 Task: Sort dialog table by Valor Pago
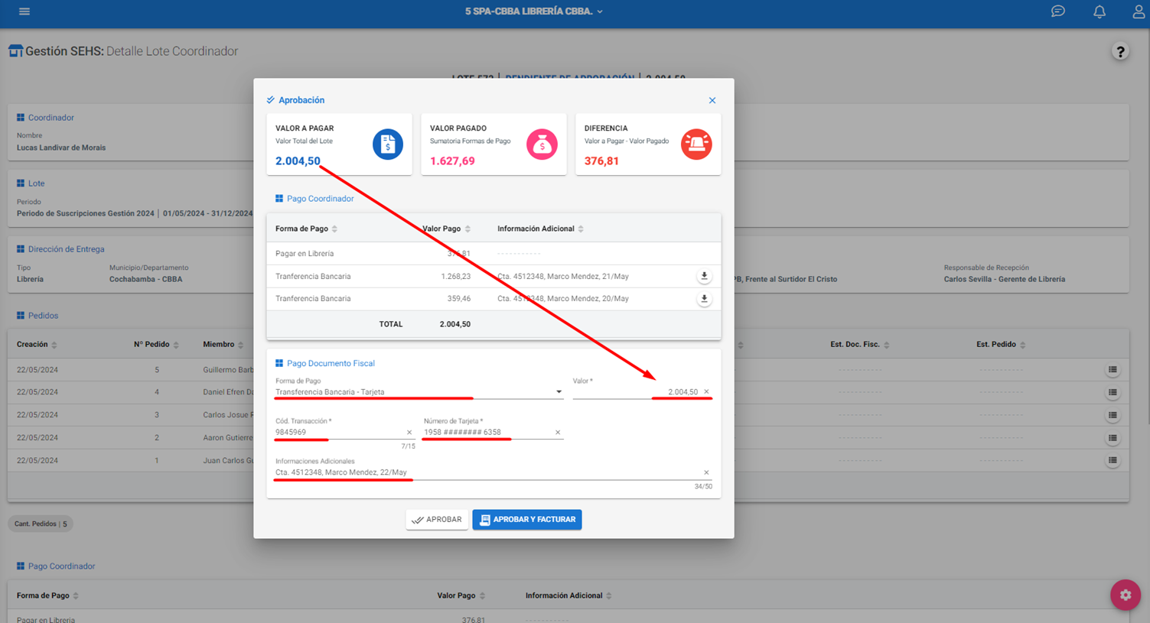tap(447, 229)
